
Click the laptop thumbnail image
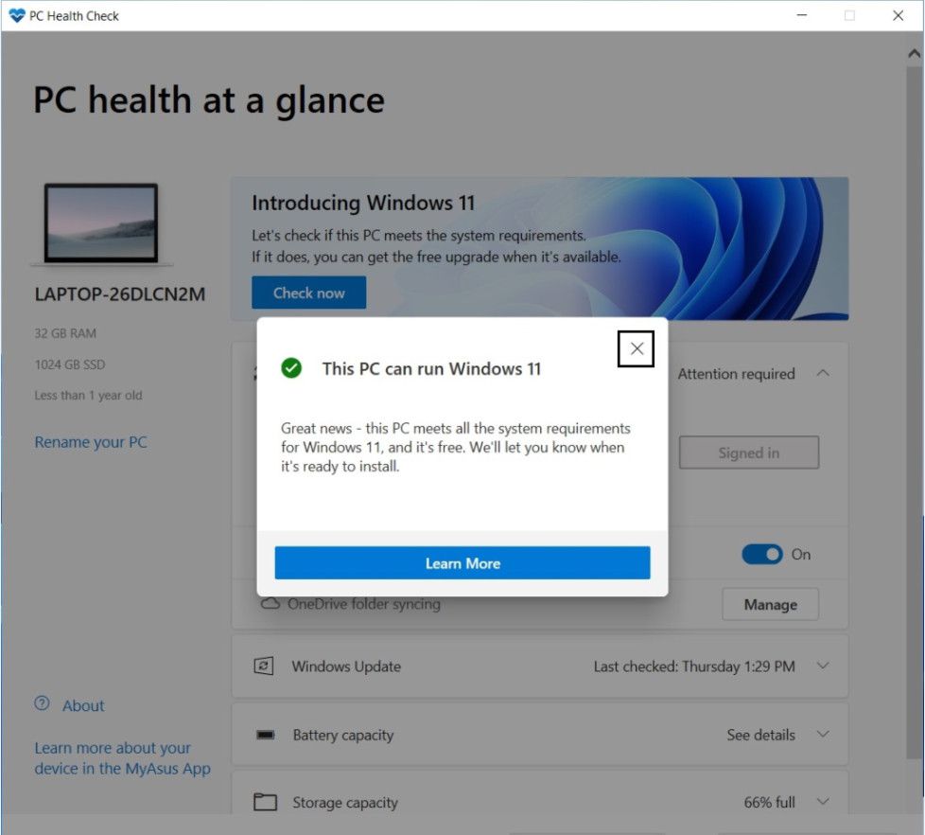click(101, 222)
